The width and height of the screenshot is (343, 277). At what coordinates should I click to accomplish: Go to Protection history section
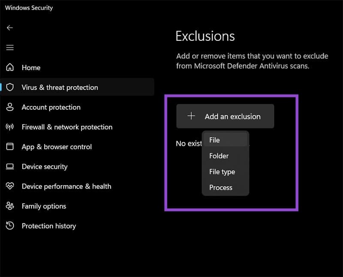48,226
